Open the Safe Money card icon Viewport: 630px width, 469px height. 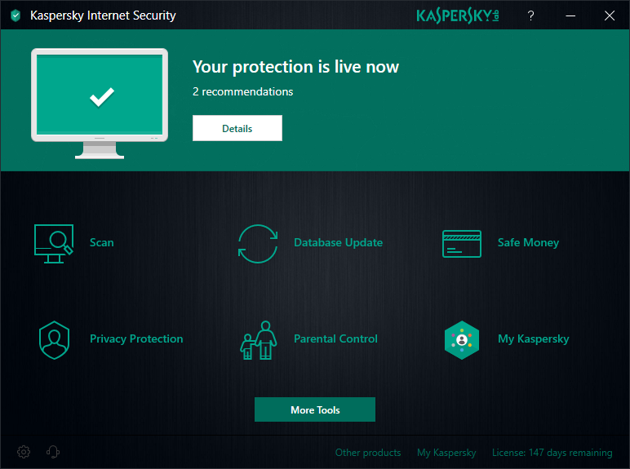click(x=462, y=244)
